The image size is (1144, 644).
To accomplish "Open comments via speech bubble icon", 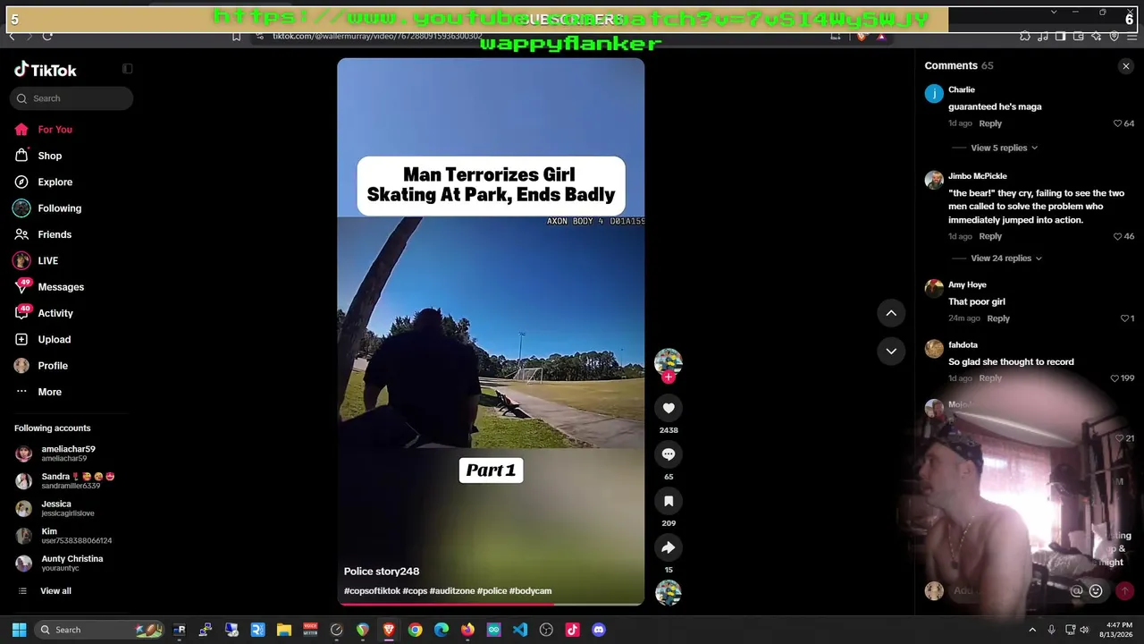I will coord(668,454).
